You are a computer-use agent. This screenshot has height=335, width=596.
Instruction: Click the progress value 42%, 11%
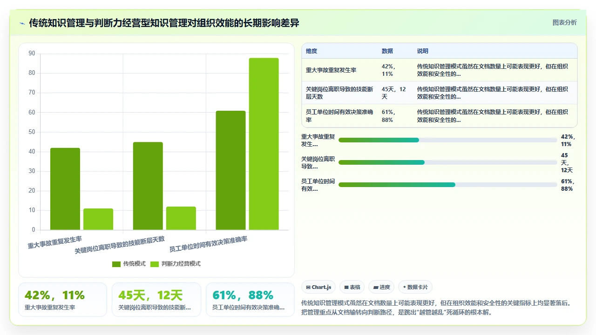[x=568, y=140]
